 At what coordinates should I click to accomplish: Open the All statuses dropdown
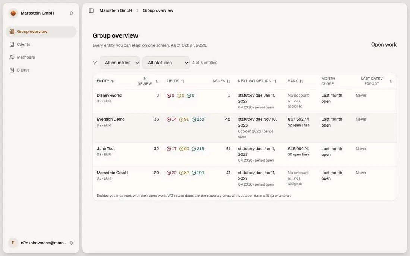tap(166, 63)
